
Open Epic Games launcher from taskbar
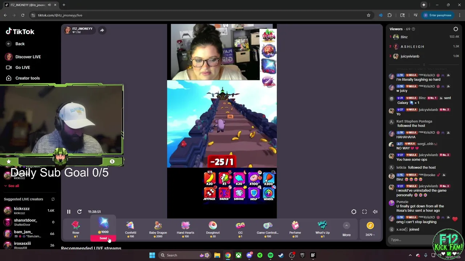tap(302, 255)
